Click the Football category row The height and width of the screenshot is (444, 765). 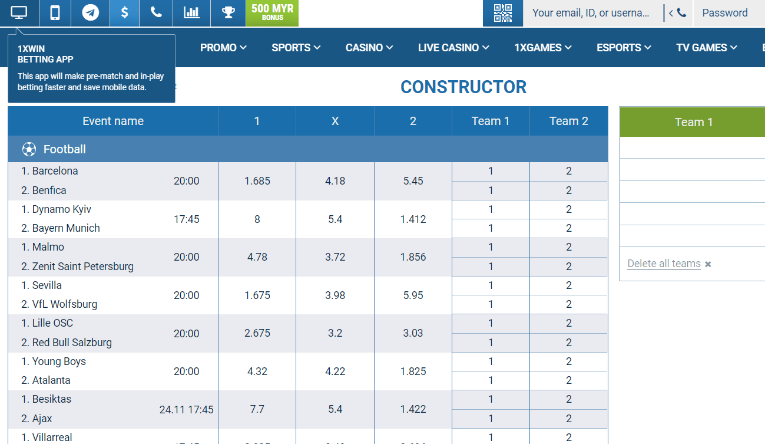click(x=308, y=149)
